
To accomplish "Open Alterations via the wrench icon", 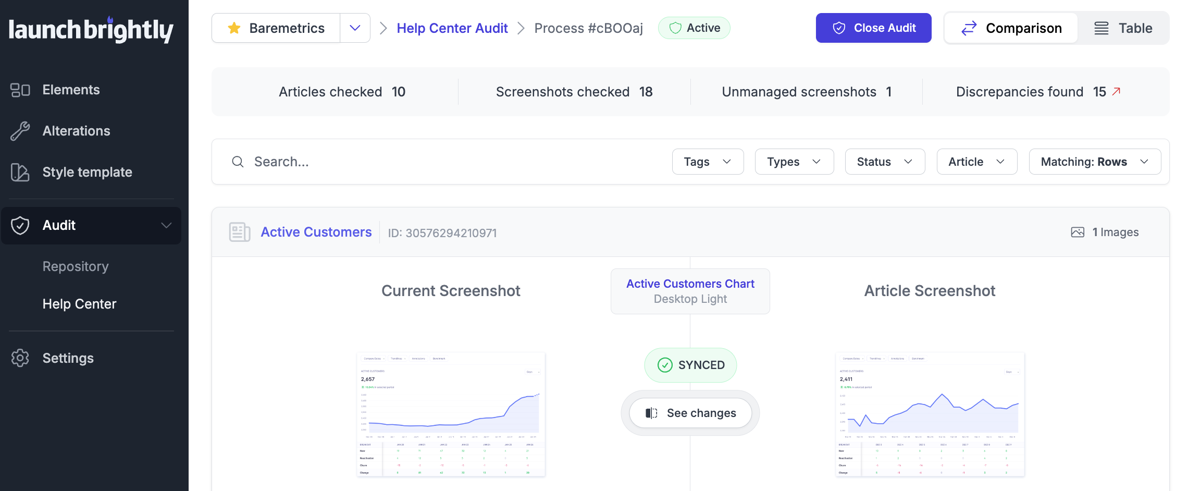I will 19,131.
